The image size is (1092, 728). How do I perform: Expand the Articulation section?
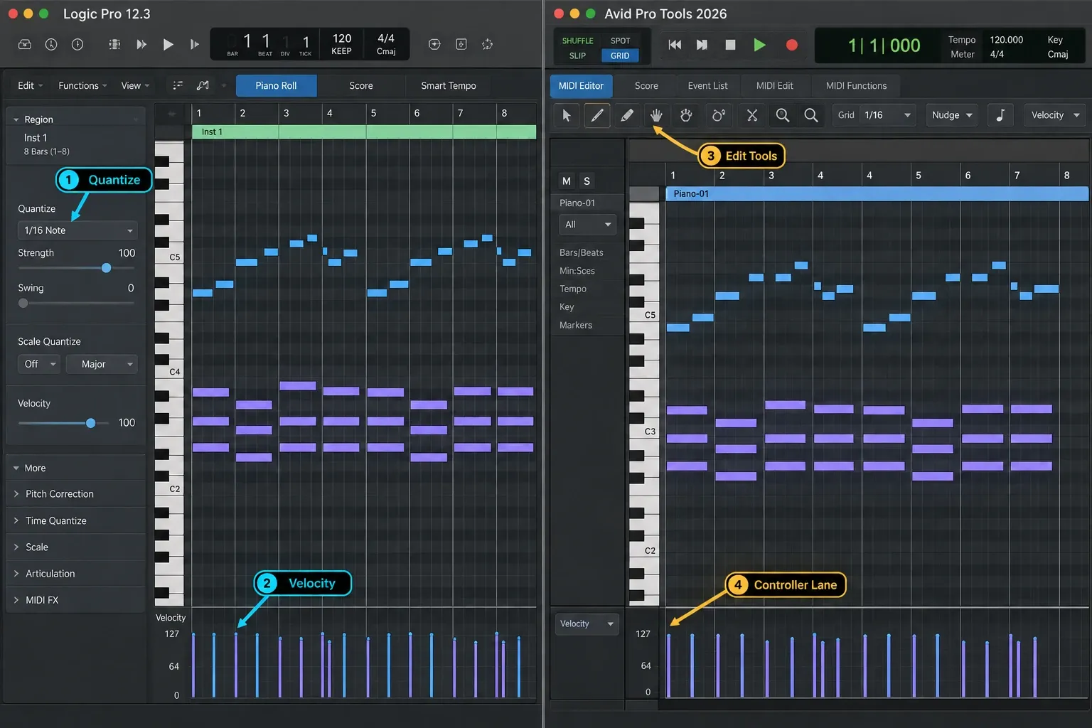point(75,574)
